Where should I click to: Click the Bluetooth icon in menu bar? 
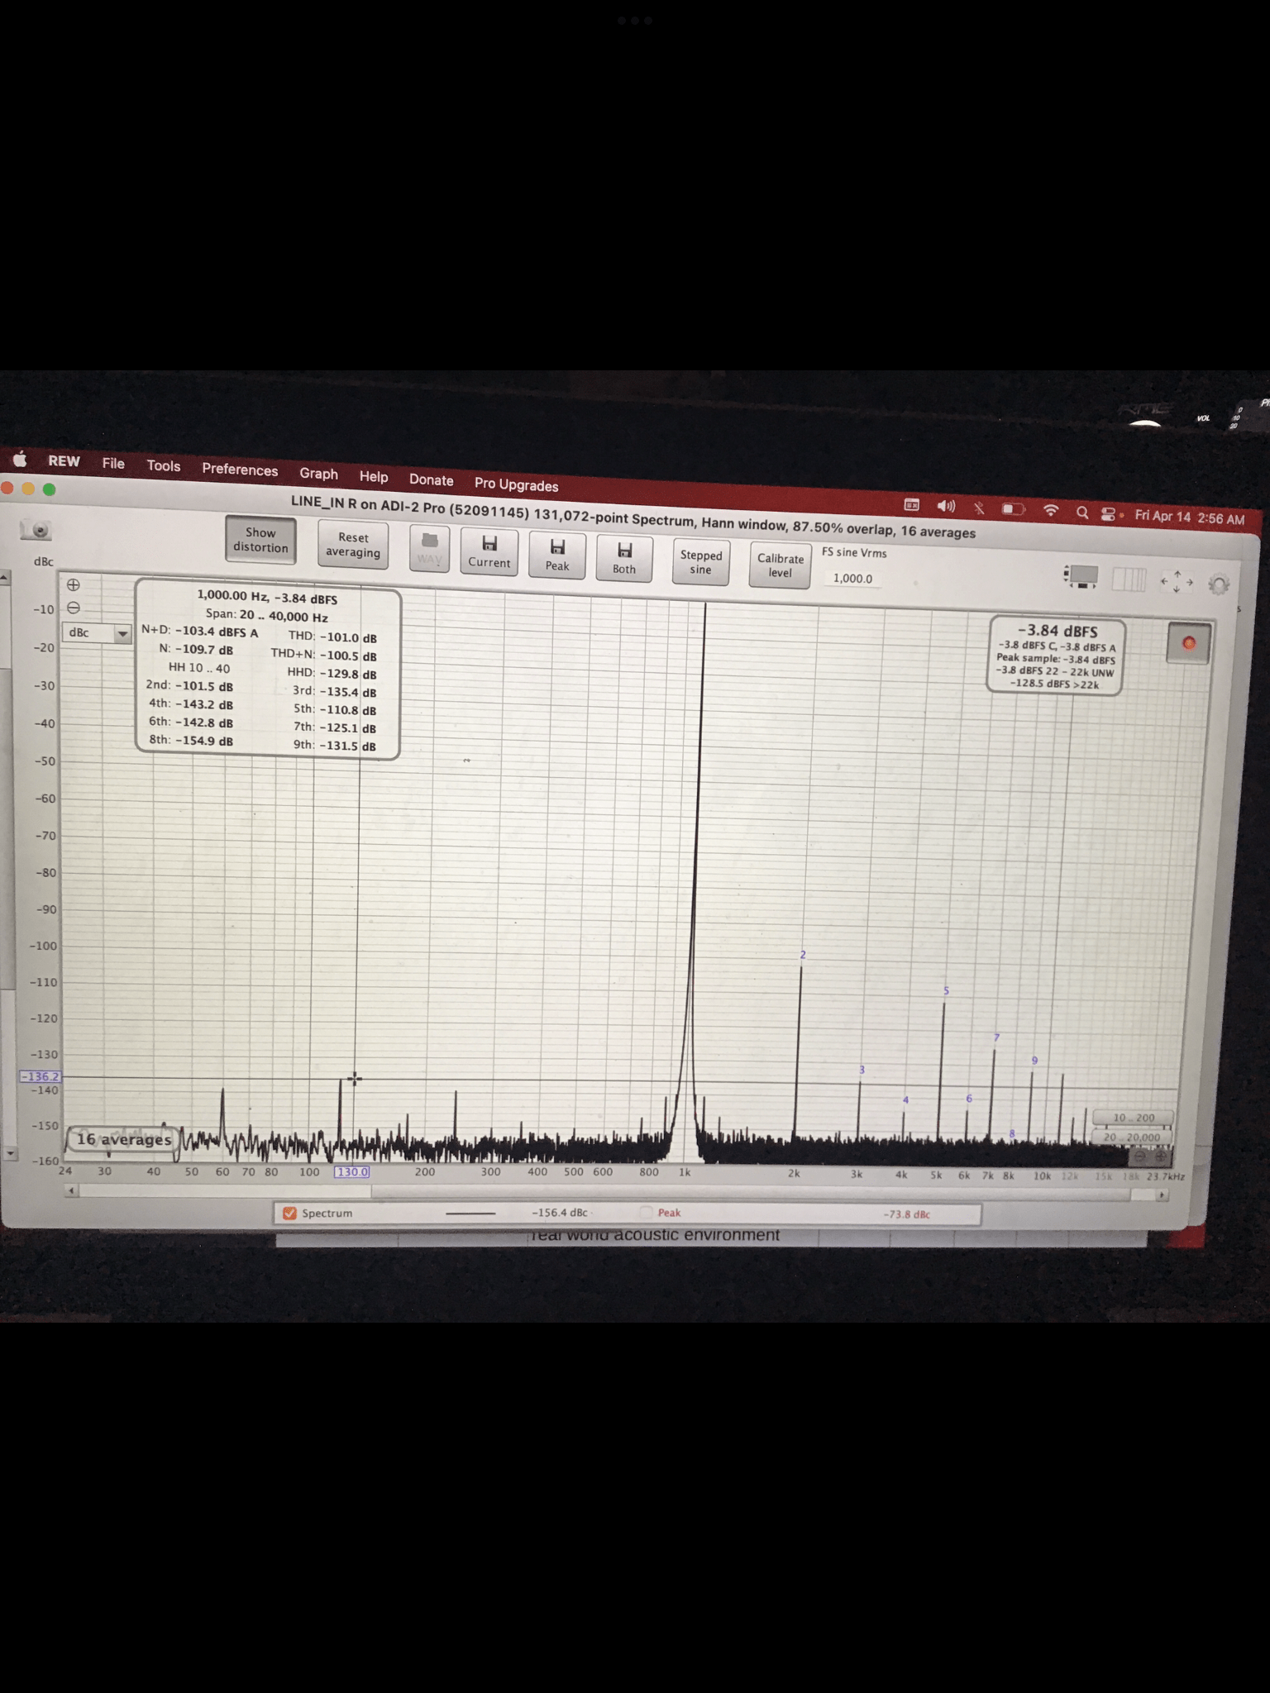click(x=979, y=507)
